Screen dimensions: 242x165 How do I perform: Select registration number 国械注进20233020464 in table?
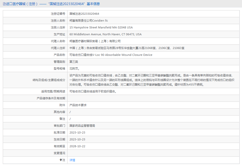coord(84,14)
